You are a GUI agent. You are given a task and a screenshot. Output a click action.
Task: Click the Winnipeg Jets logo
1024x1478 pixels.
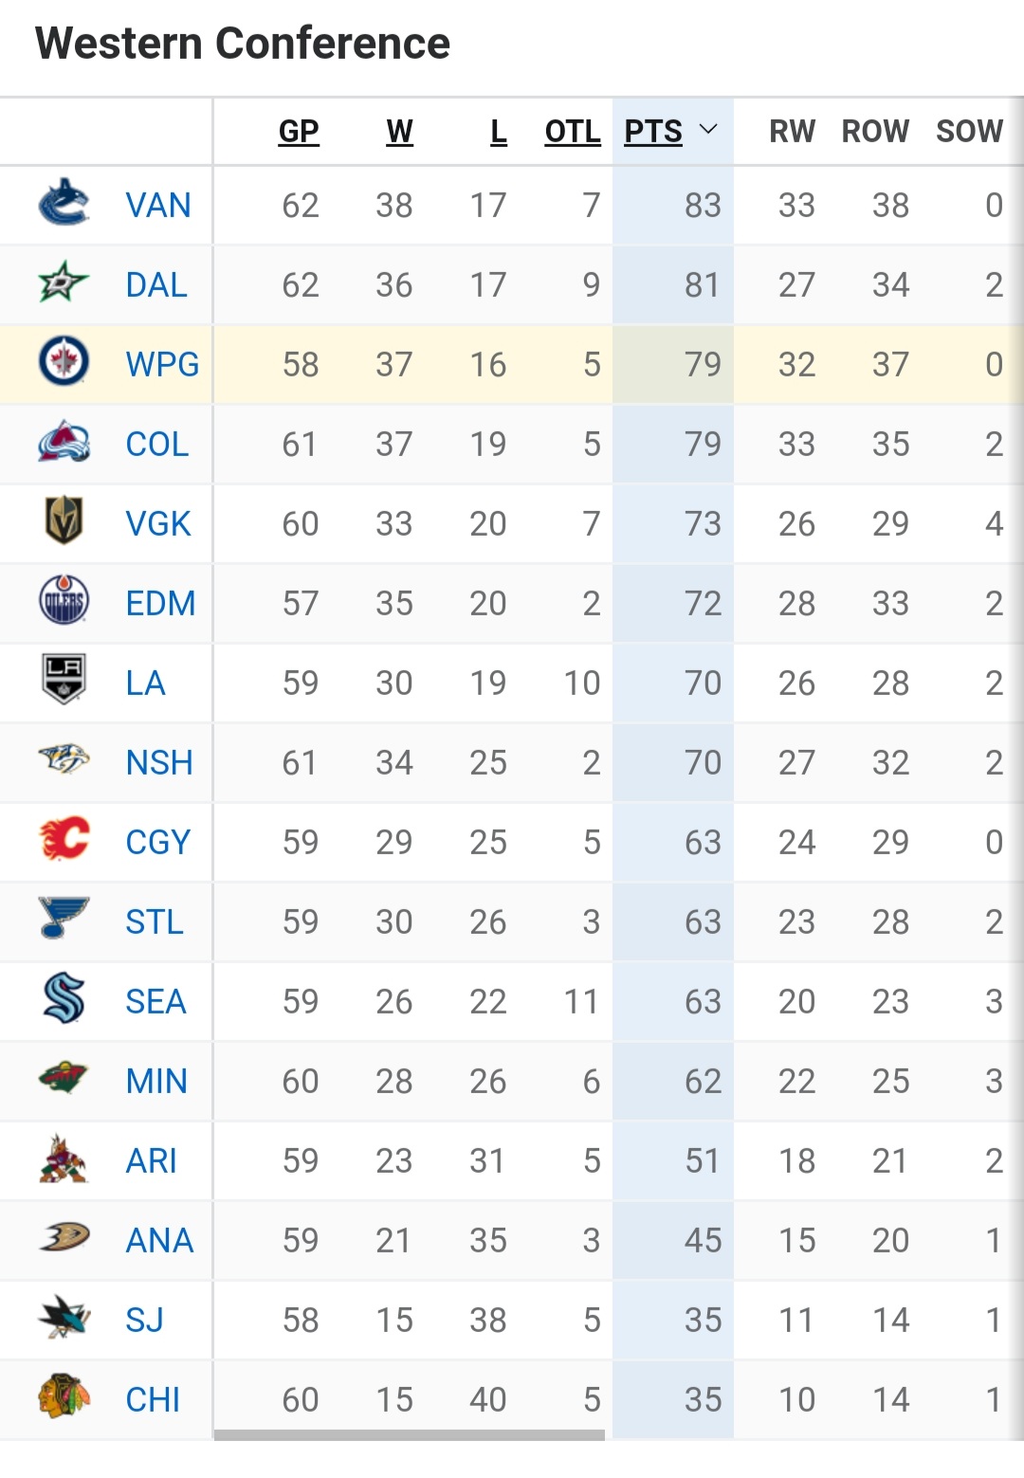[64, 363]
